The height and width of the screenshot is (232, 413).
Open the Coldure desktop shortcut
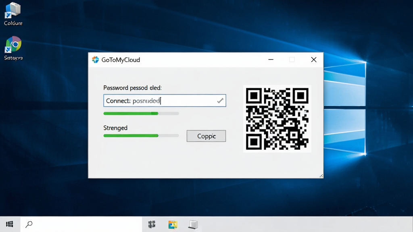point(13,14)
